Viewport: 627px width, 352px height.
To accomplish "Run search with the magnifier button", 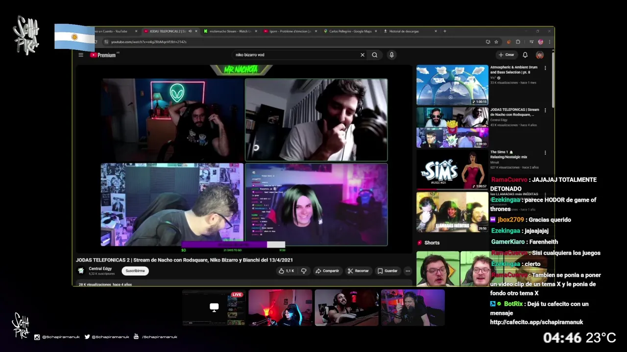I will pyautogui.click(x=375, y=55).
